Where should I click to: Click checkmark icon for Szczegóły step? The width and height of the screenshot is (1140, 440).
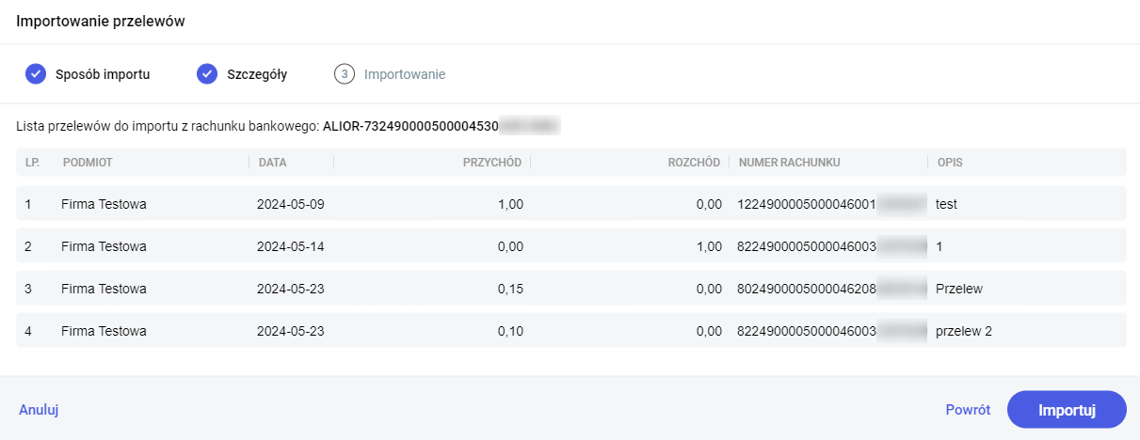coord(207,74)
